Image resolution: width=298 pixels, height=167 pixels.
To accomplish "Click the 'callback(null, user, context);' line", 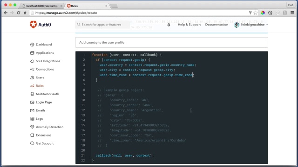I will coord(124,155).
